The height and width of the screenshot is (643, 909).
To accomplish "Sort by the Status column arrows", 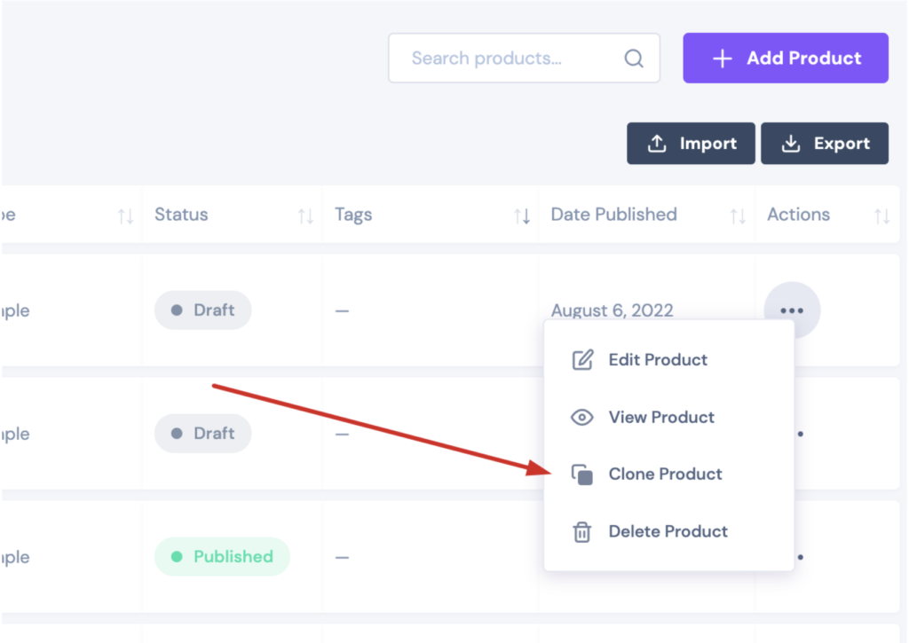I will [305, 216].
